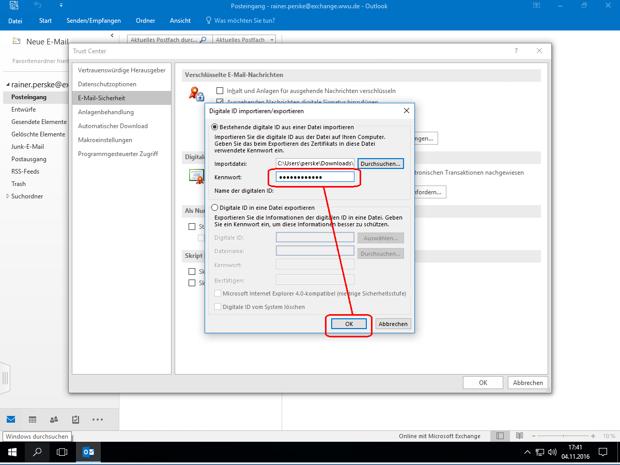This screenshot has height=465, width=620.
Task: Enable encryption of outgoing message contents
Action: pyautogui.click(x=220, y=91)
